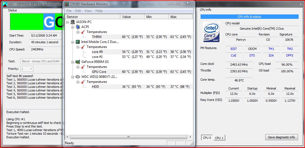The width and height of the screenshot is (305, 148).
Task: Collapse Temperatures node under Intel Mobile Core 2 Duo
Action: (x=78, y=47)
